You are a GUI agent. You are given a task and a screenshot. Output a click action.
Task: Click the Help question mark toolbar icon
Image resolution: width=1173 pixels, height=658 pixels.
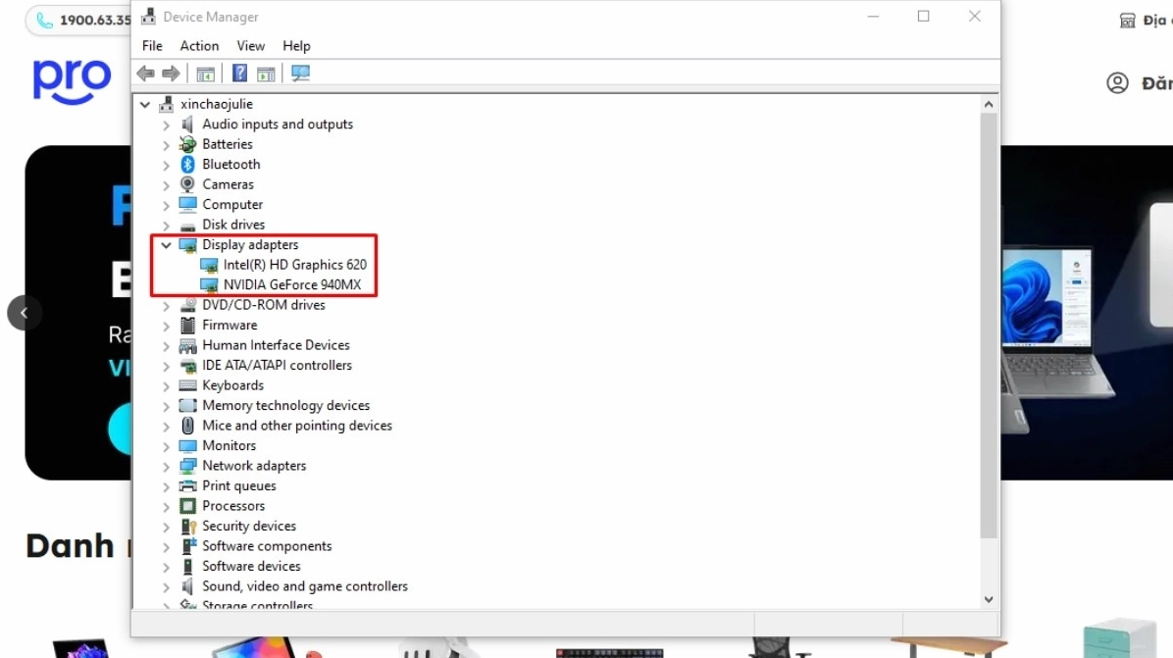pos(239,74)
